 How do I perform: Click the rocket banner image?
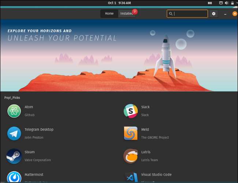pyautogui.click(x=119, y=55)
